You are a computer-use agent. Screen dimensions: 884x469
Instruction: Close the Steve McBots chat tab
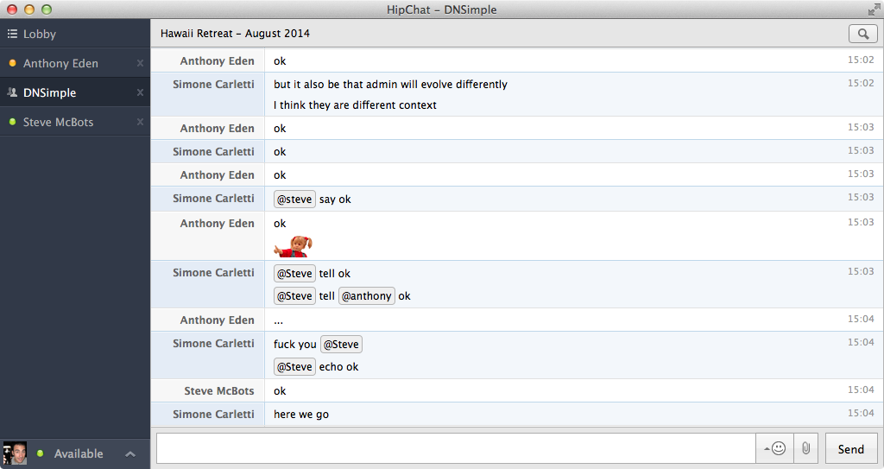(140, 122)
